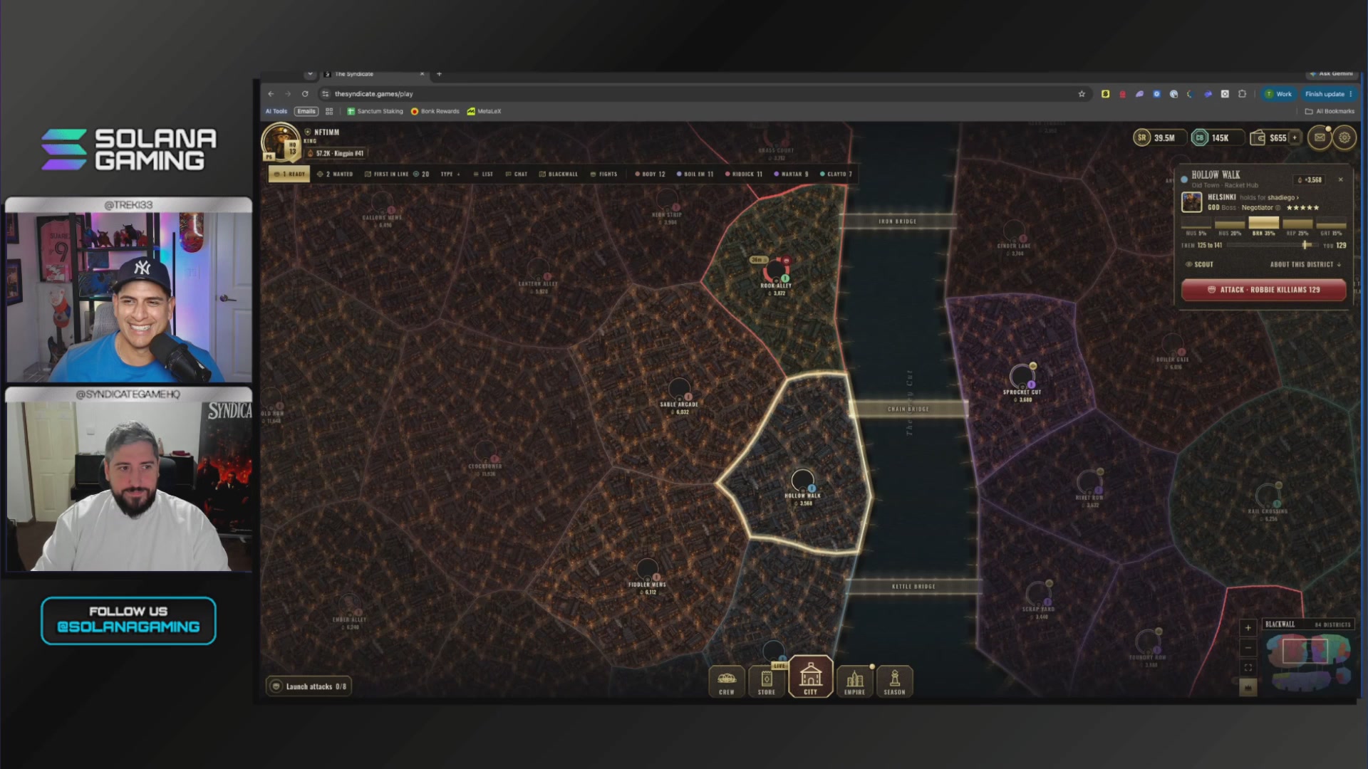Click the power comparison slider marker
The width and height of the screenshot is (1368, 769).
(x=1305, y=244)
